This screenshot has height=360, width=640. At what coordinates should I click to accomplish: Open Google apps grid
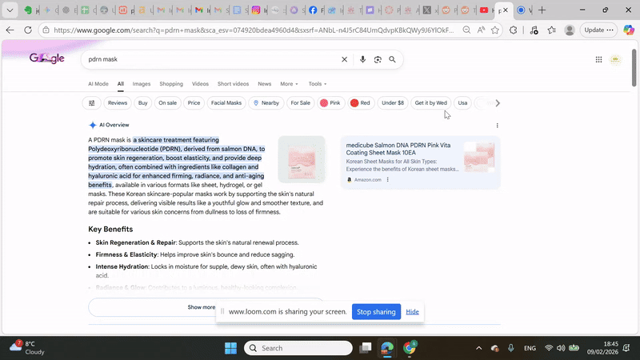598,59
